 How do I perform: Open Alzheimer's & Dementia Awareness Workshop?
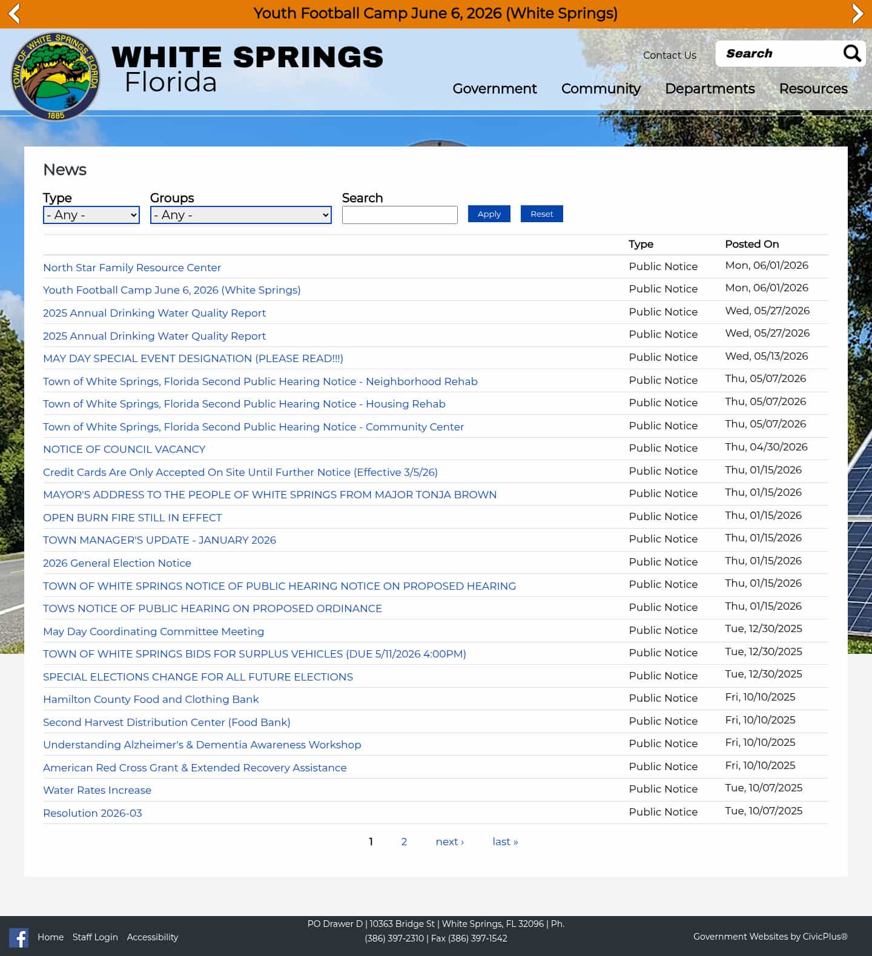(202, 745)
